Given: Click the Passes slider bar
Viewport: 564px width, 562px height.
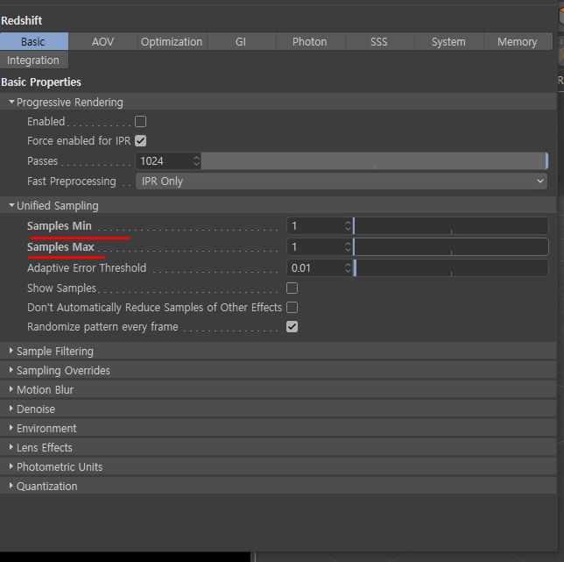Looking at the screenshot, I should [375, 161].
